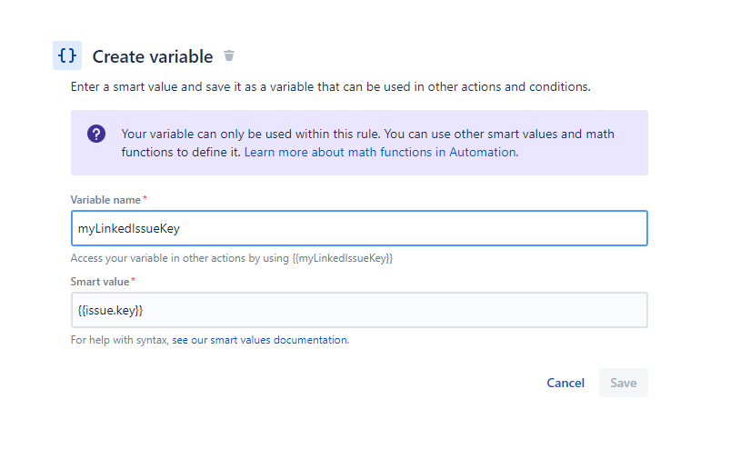Viewport: 730px width, 459px height.
Task: Click the curly braces variable icon
Action: pos(67,55)
